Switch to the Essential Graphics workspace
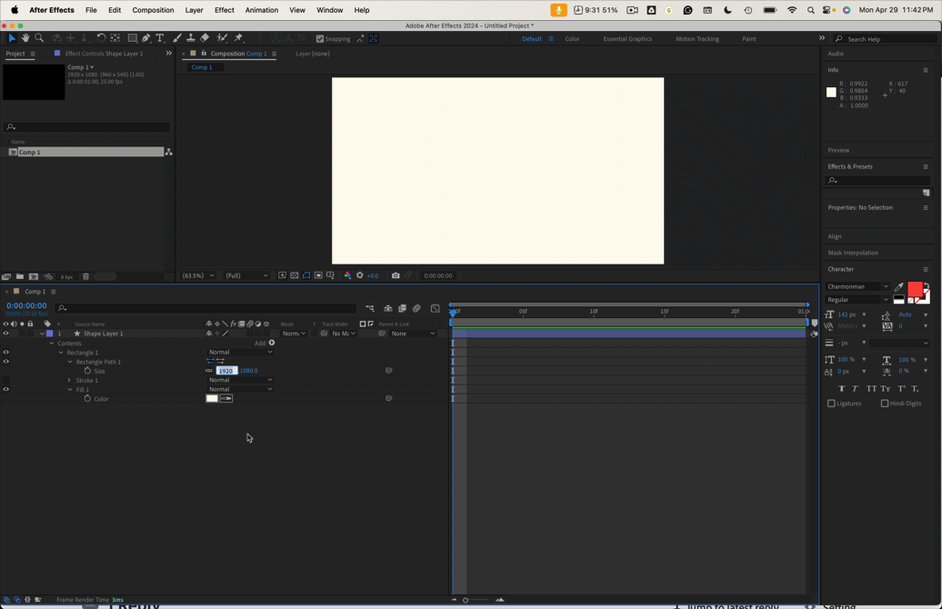Screen dimensions: 942x609 (x=627, y=38)
